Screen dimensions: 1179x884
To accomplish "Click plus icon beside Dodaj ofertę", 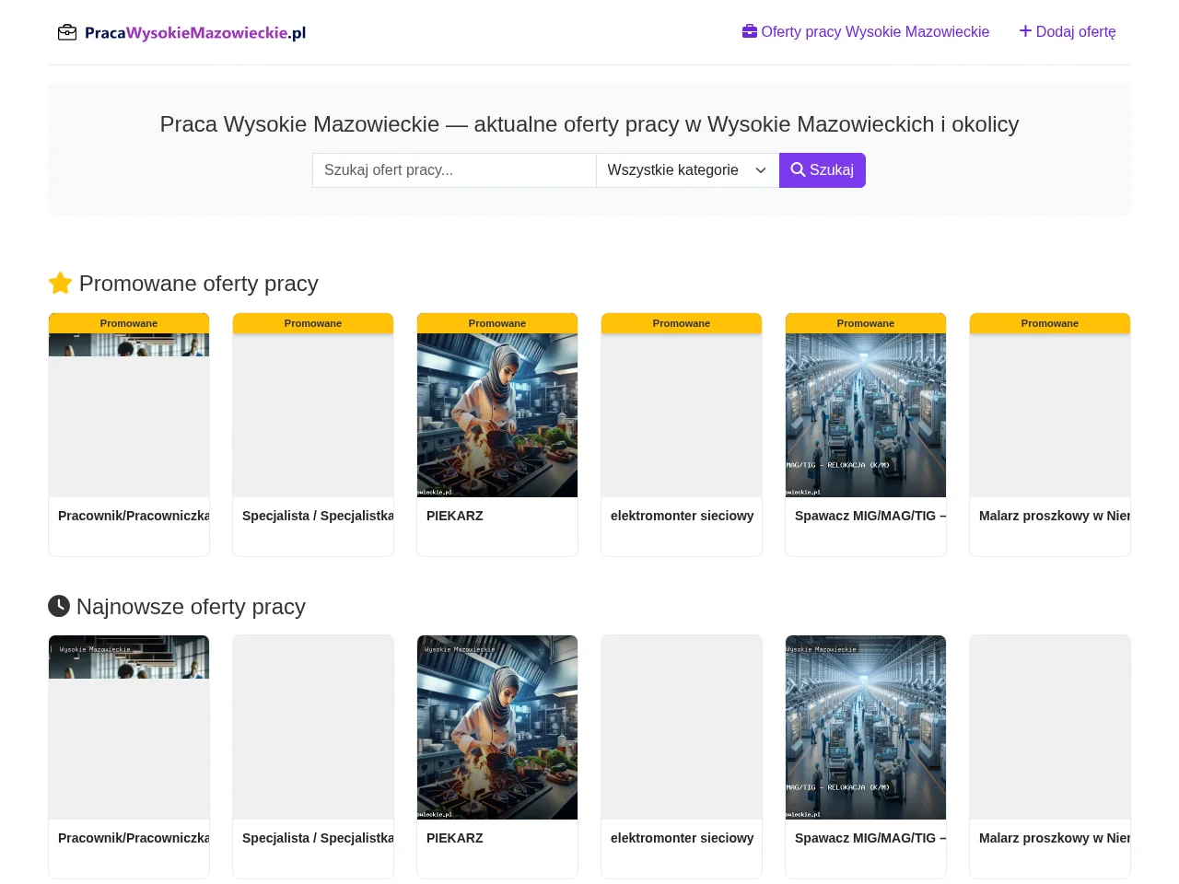I will tap(1025, 31).
